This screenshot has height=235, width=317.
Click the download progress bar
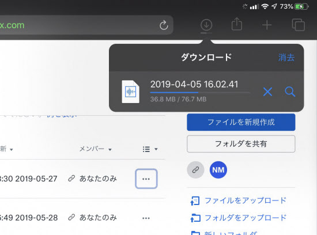click(200, 92)
